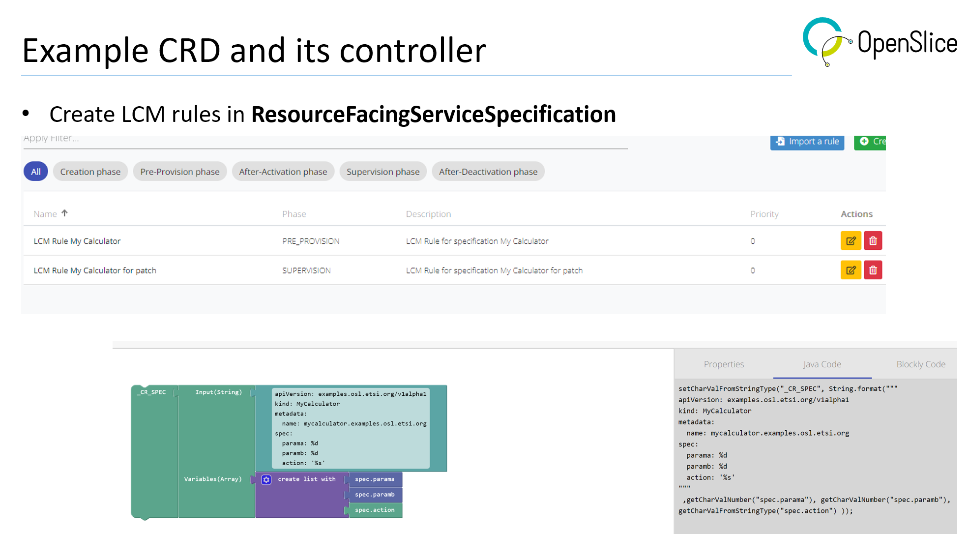Filter by Creation phase chip

[90, 172]
